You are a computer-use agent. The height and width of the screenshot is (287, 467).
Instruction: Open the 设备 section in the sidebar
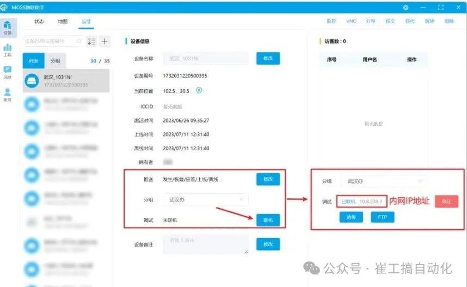click(x=8, y=28)
